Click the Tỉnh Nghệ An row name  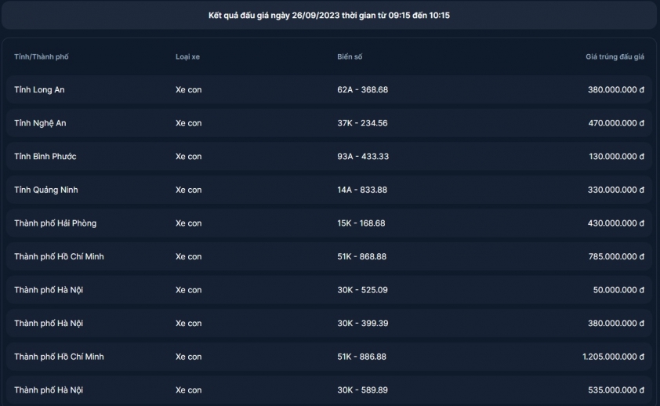[x=40, y=123]
